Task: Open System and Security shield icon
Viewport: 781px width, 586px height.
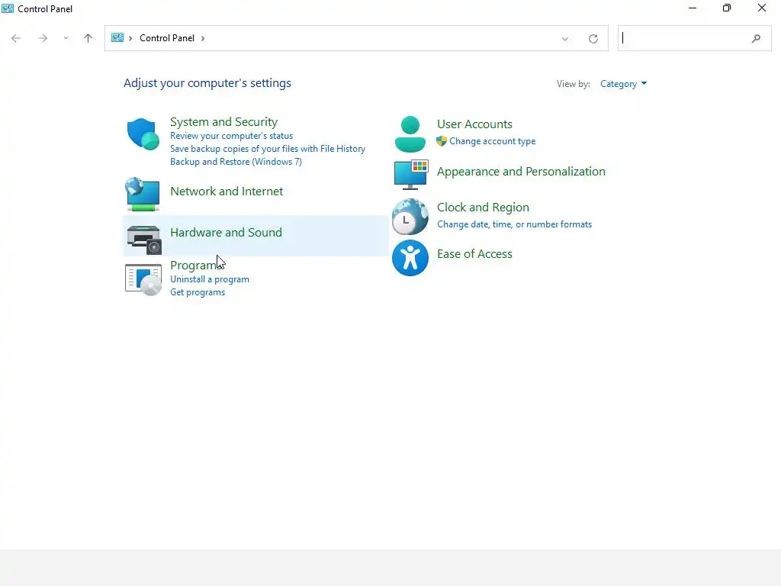Action: click(x=143, y=134)
